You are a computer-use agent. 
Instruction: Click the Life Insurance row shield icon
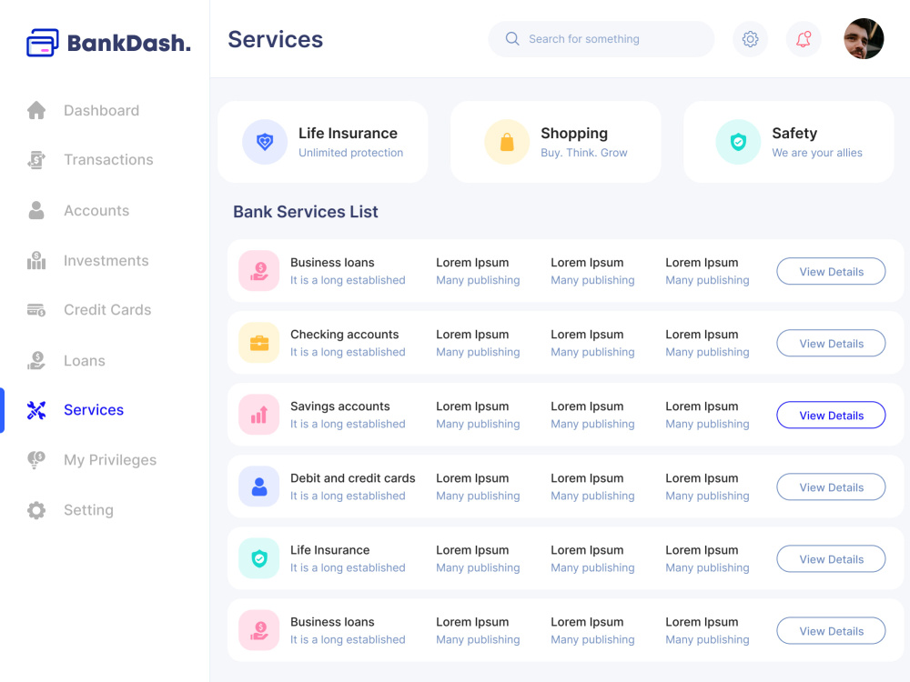[259, 558]
